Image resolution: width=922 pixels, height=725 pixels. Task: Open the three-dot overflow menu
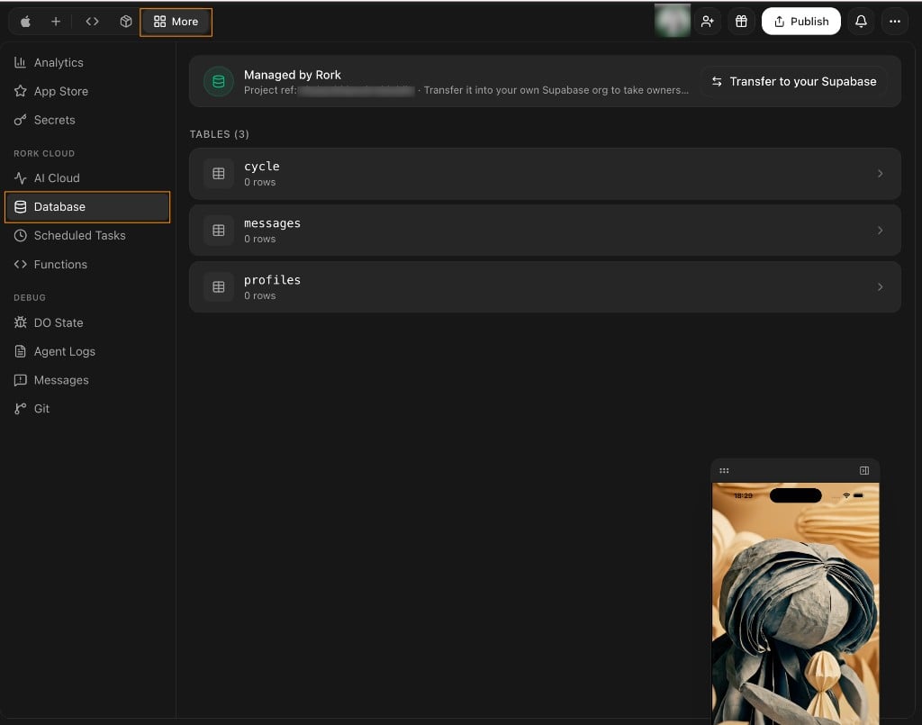coord(894,22)
